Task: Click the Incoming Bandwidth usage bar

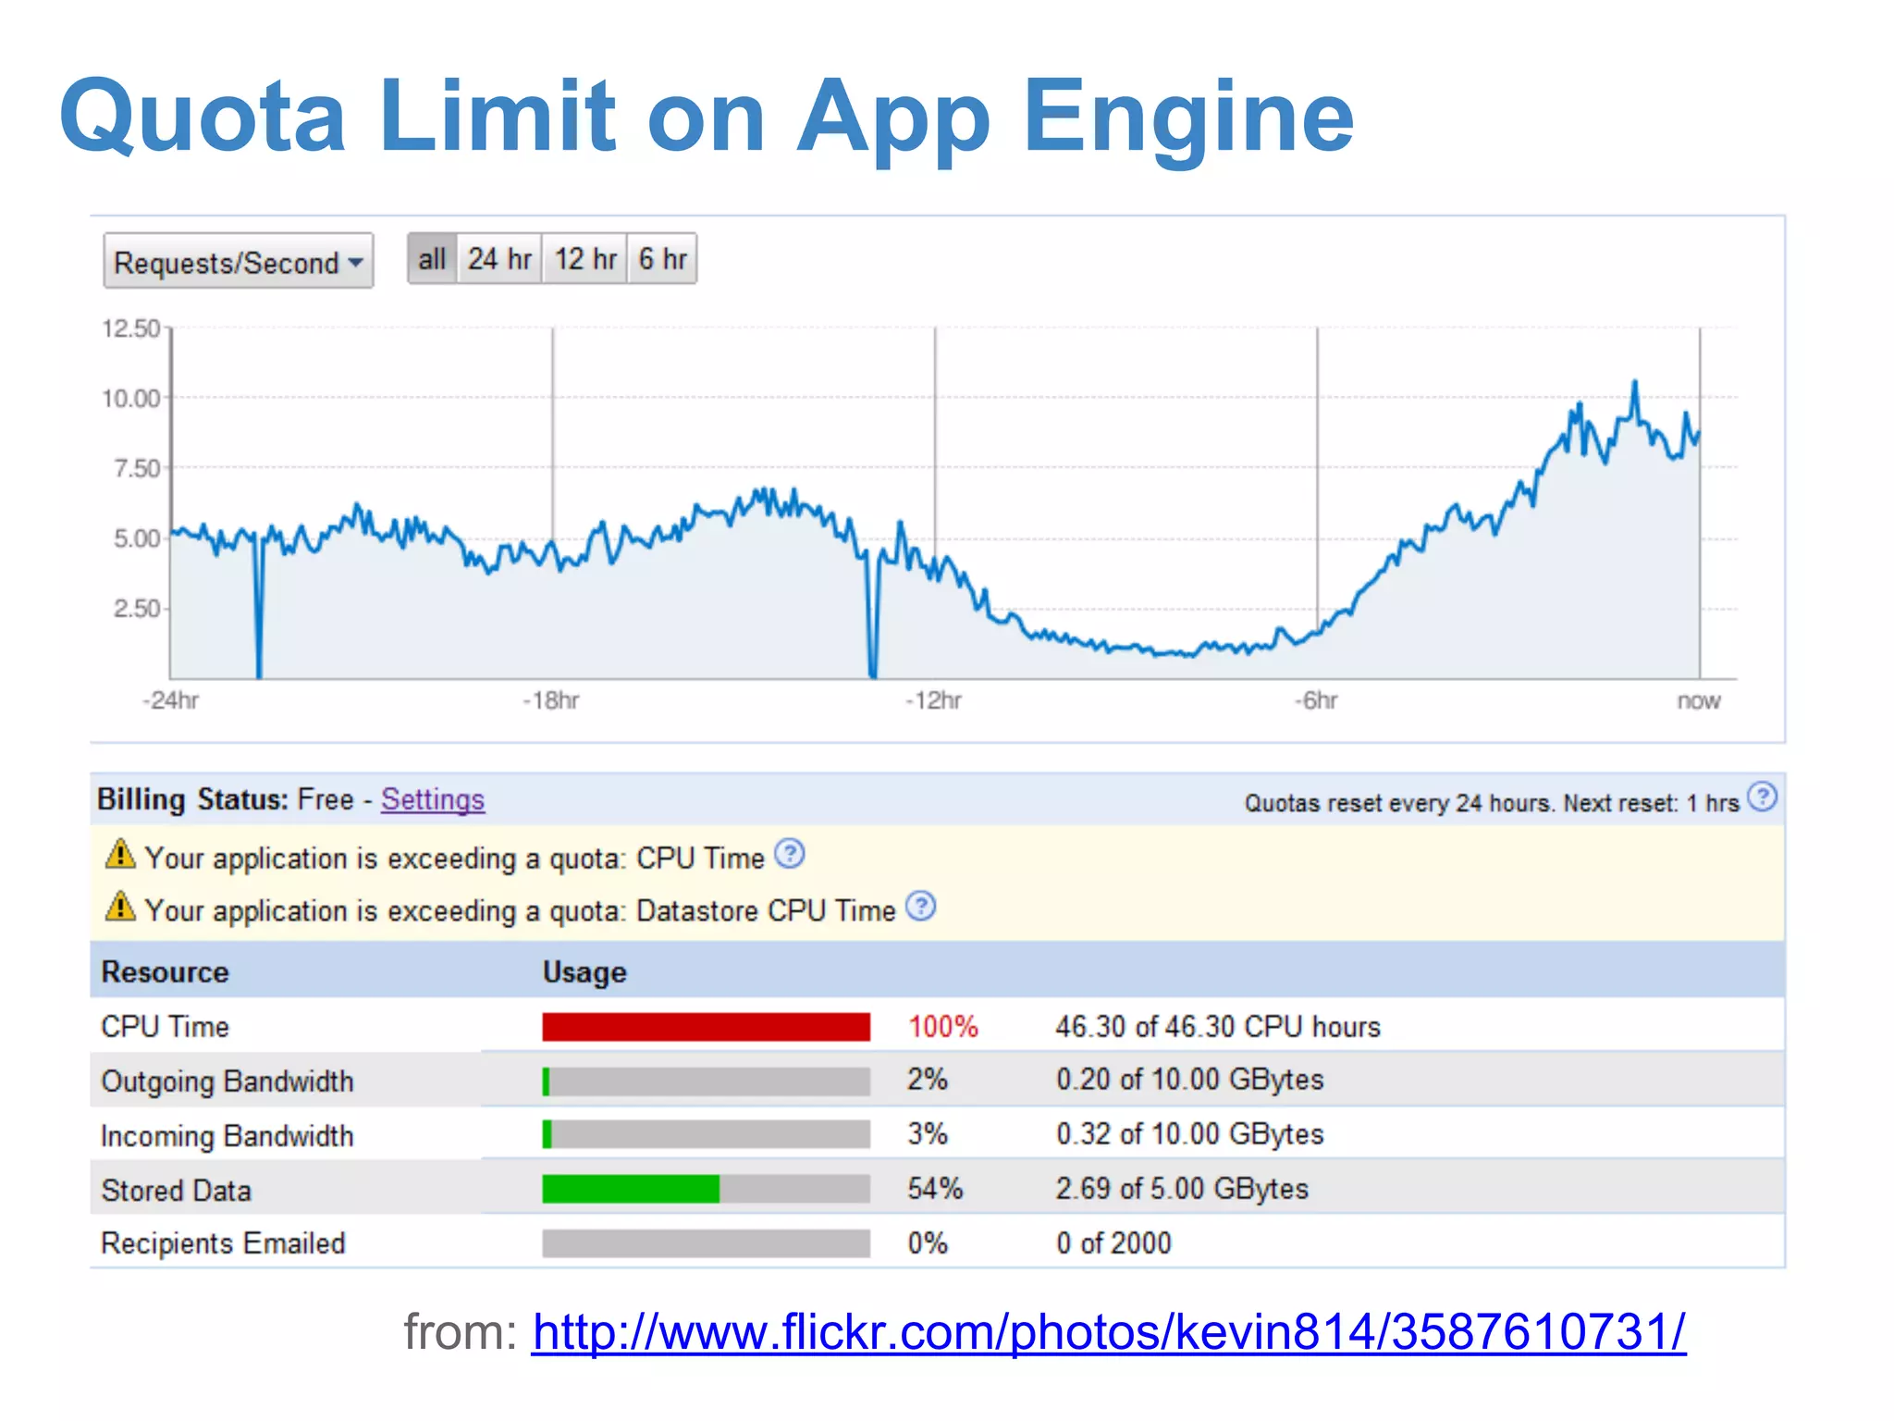Action: coord(706,1134)
